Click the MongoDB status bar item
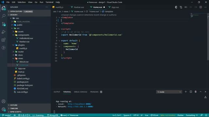 53,115
